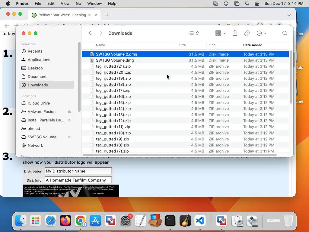Open the Go menu
Screen dimensions: 309x232
[x=78, y=4]
